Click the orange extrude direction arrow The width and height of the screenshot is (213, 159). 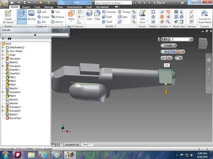coord(166,90)
